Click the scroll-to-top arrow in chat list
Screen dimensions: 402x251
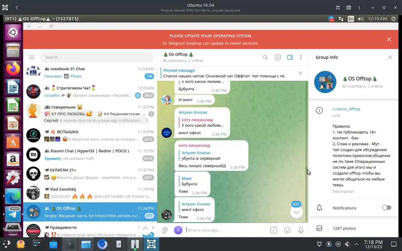click(x=145, y=229)
